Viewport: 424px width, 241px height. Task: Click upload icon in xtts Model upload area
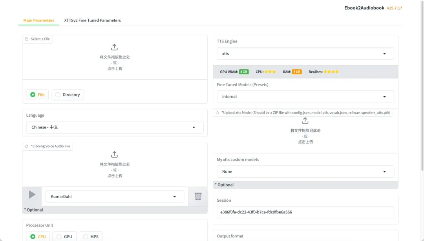(305, 121)
